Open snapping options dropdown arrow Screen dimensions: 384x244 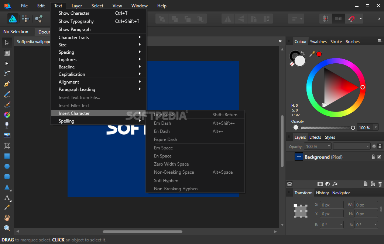[x=360, y=19]
